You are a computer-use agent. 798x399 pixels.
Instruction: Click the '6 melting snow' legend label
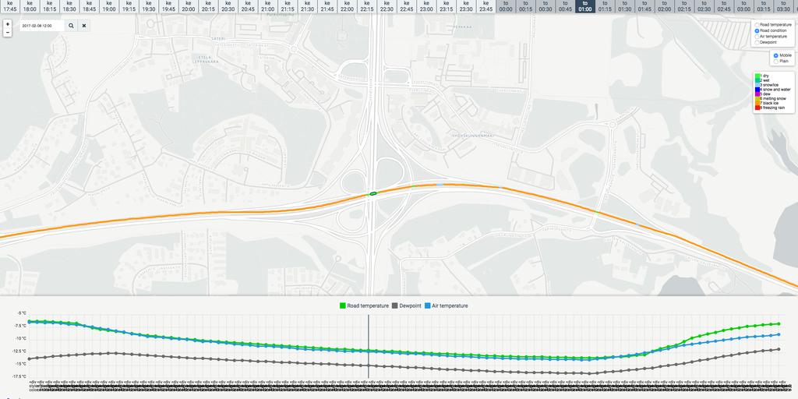(x=773, y=98)
